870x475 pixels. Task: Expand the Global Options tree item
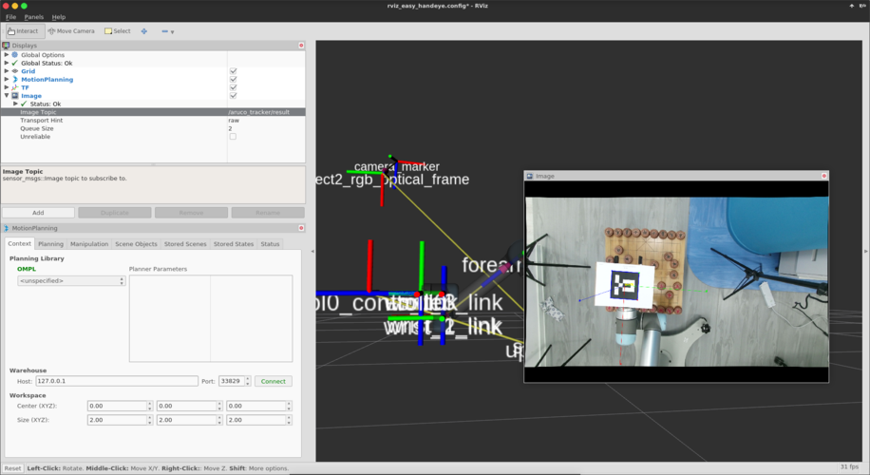point(7,55)
